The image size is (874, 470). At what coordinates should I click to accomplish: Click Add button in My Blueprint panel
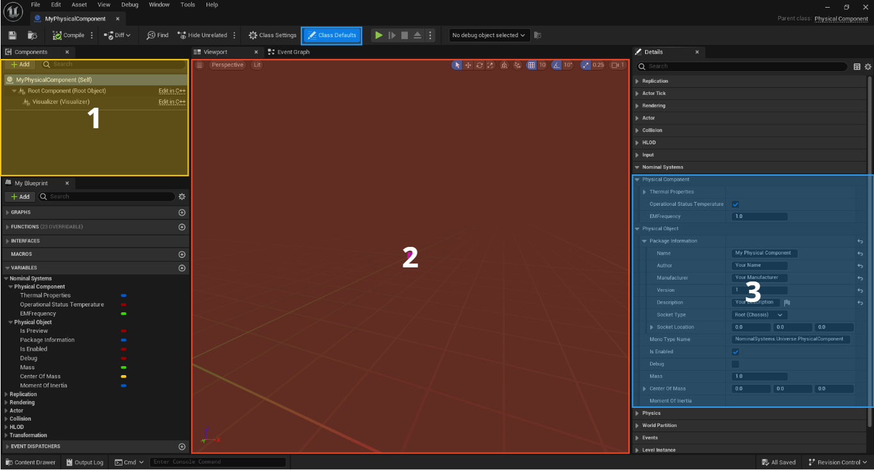(20, 197)
